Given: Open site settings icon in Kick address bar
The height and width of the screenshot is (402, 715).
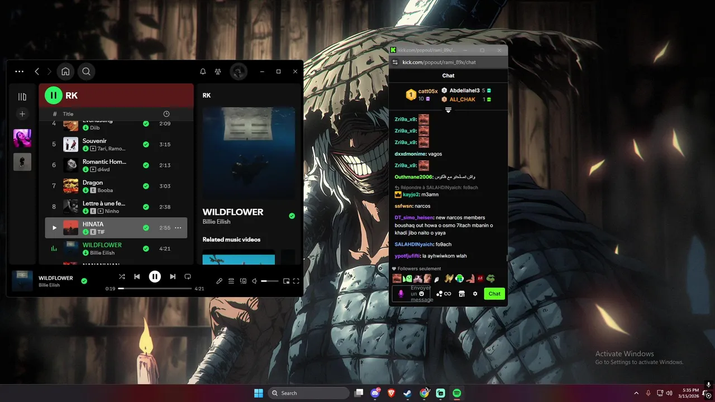Looking at the screenshot, I should tap(395, 62).
